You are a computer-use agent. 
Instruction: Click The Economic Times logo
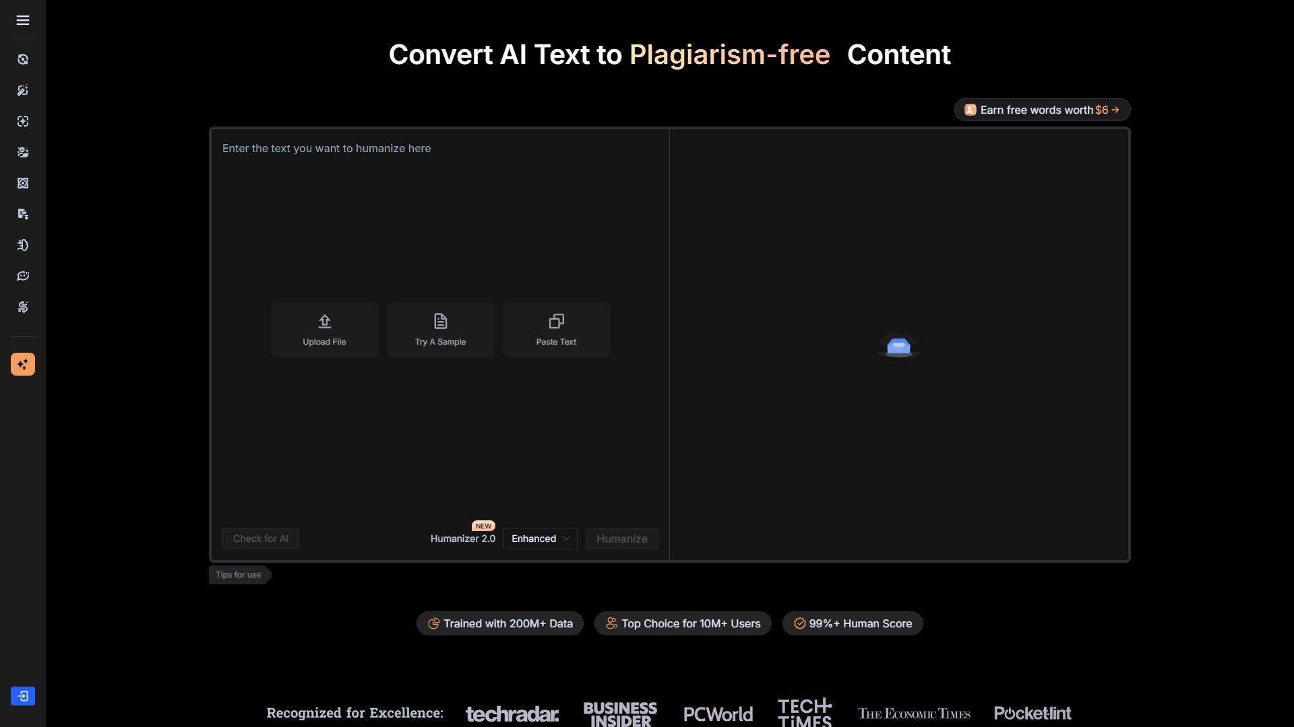coord(914,714)
